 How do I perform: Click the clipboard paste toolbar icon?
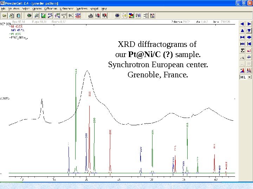click(x=19, y=16)
